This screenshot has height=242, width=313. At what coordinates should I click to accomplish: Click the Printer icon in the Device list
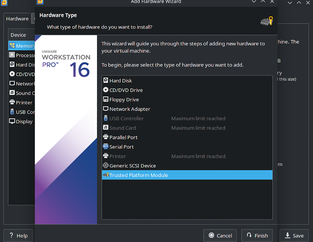(x=12, y=102)
